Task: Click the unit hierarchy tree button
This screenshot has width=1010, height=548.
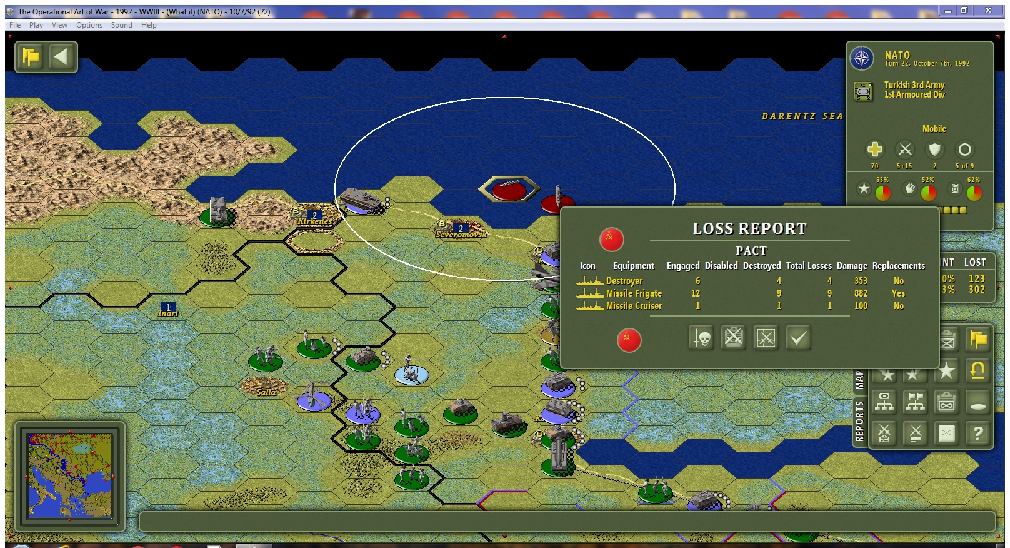Action: [x=884, y=402]
